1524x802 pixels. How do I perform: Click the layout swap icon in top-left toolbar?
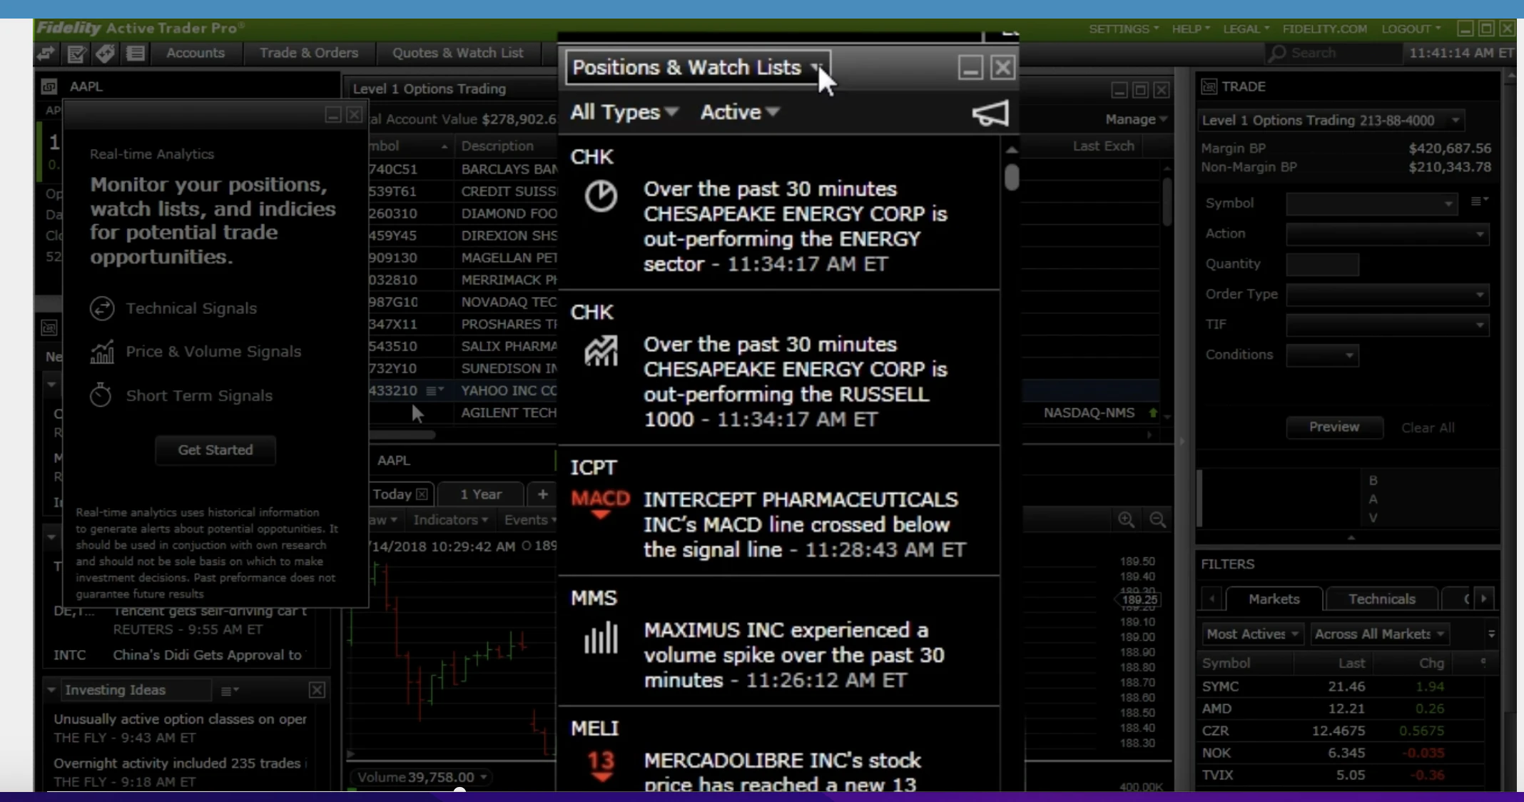click(45, 54)
